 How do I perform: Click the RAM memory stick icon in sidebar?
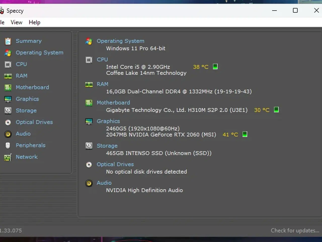pyautogui.click(x=8, y=76)
